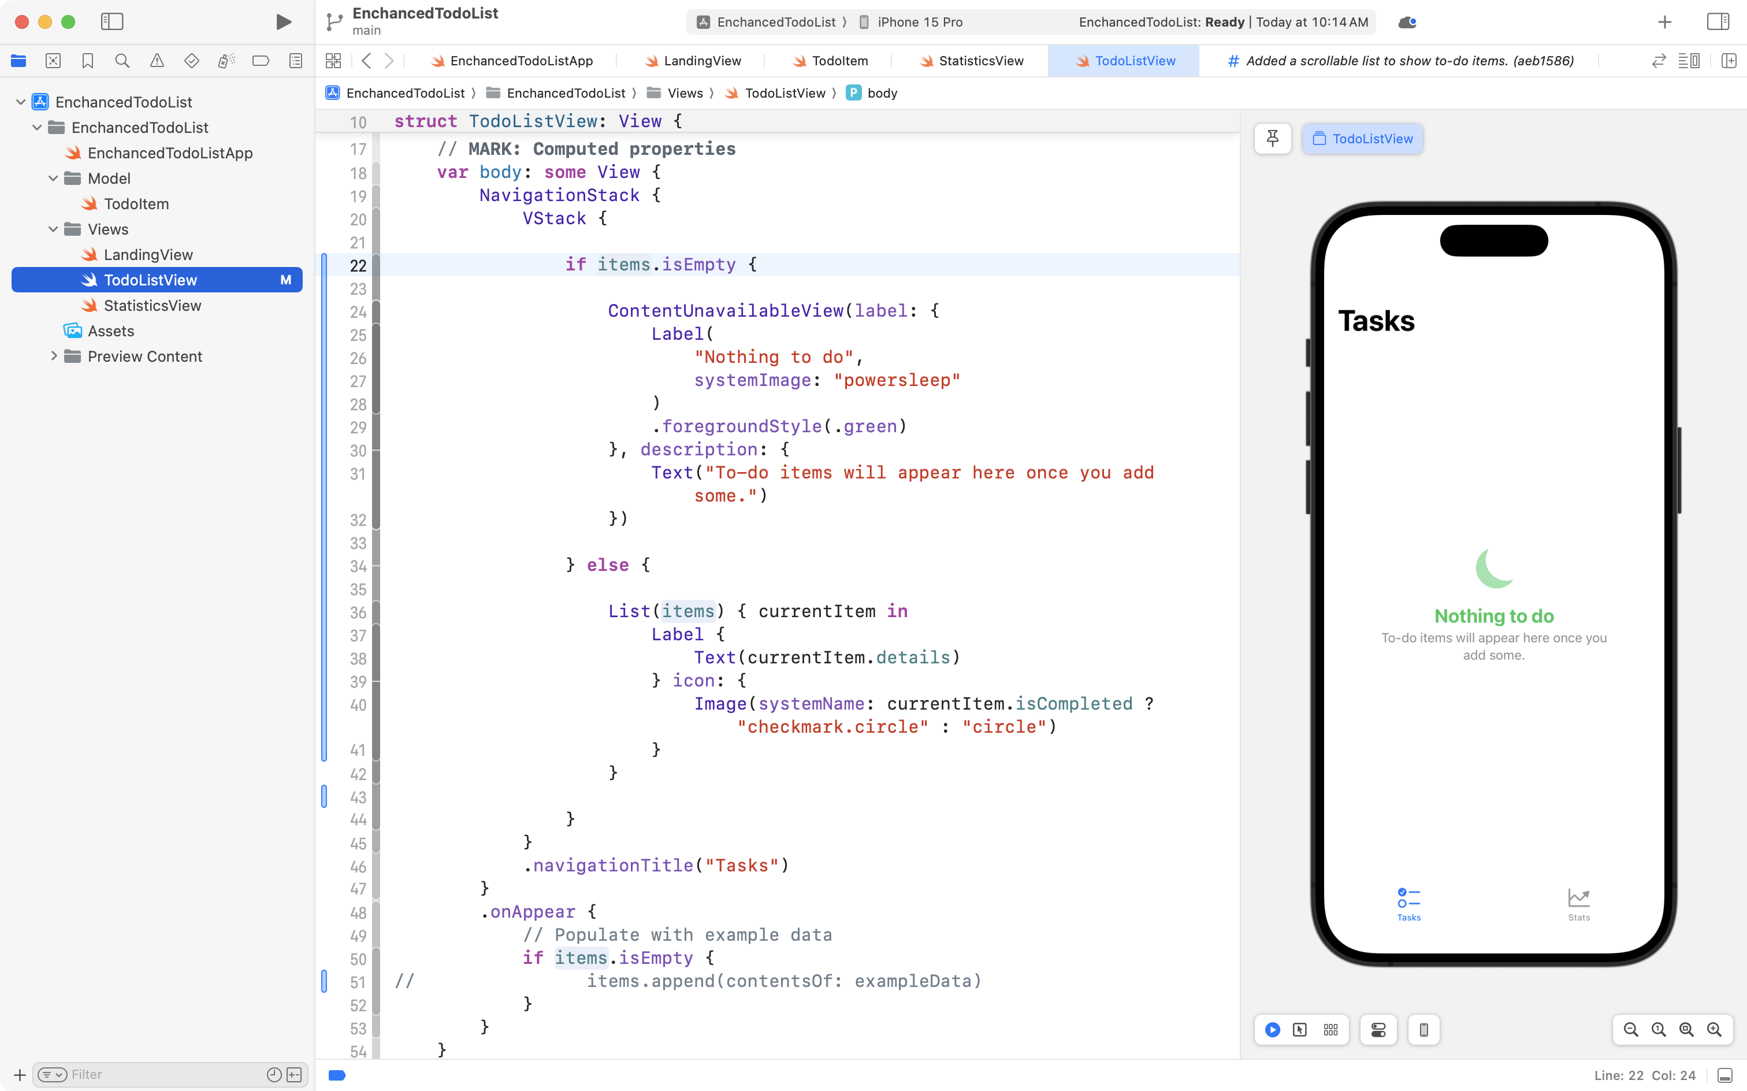Run the app with the play button
1747x1091 pixels.
tap(283, 23)
